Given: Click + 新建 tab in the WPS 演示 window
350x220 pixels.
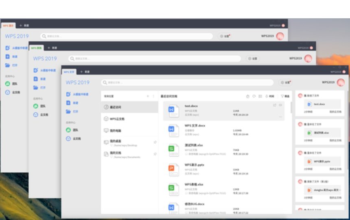Looking at the screenshot, I should (x=24, y=26).
